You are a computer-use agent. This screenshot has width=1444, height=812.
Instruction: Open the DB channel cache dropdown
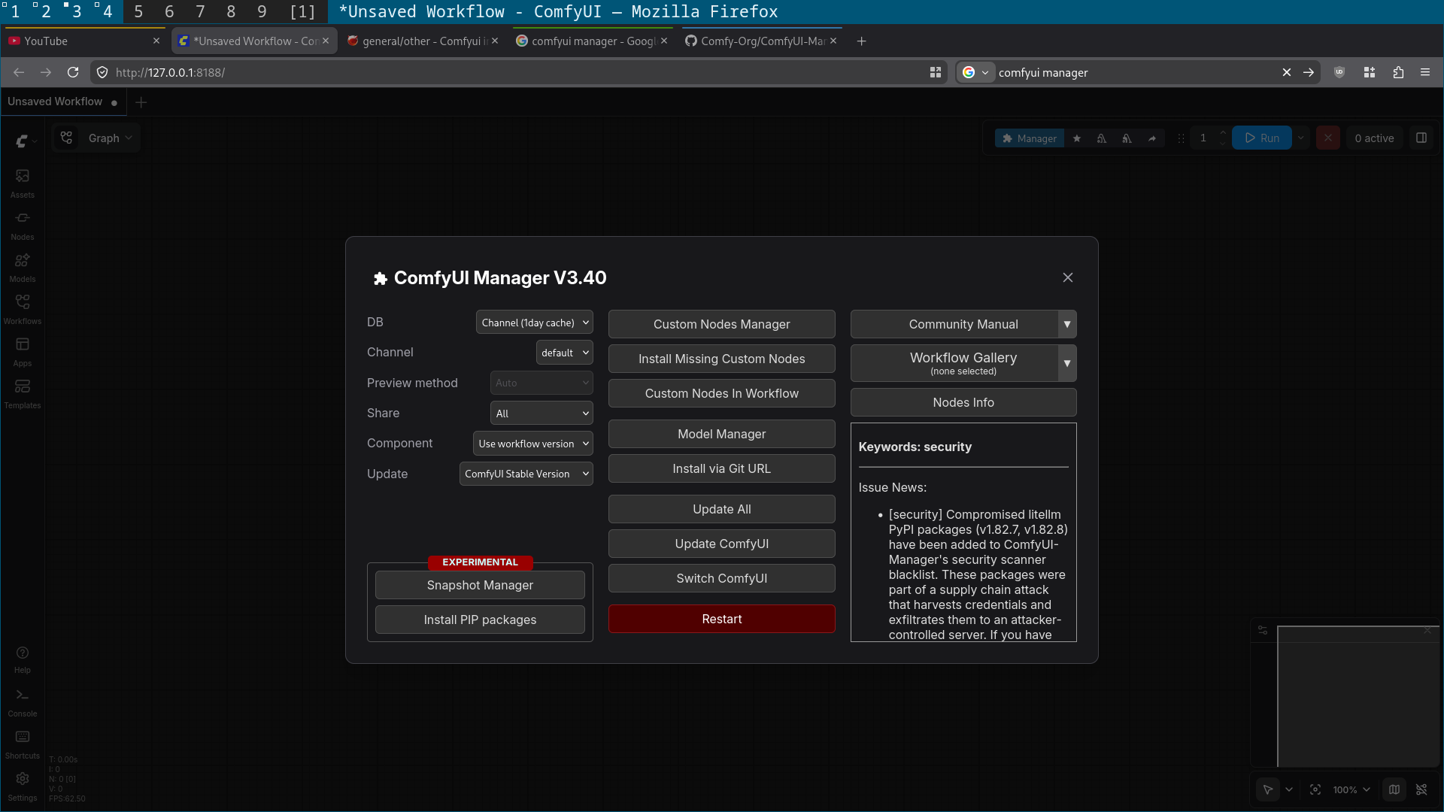pyautogui.click(x=535, y=323)
